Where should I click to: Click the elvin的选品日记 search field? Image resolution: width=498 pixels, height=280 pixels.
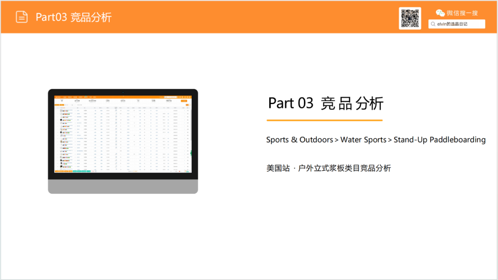(x=459, y=24)
